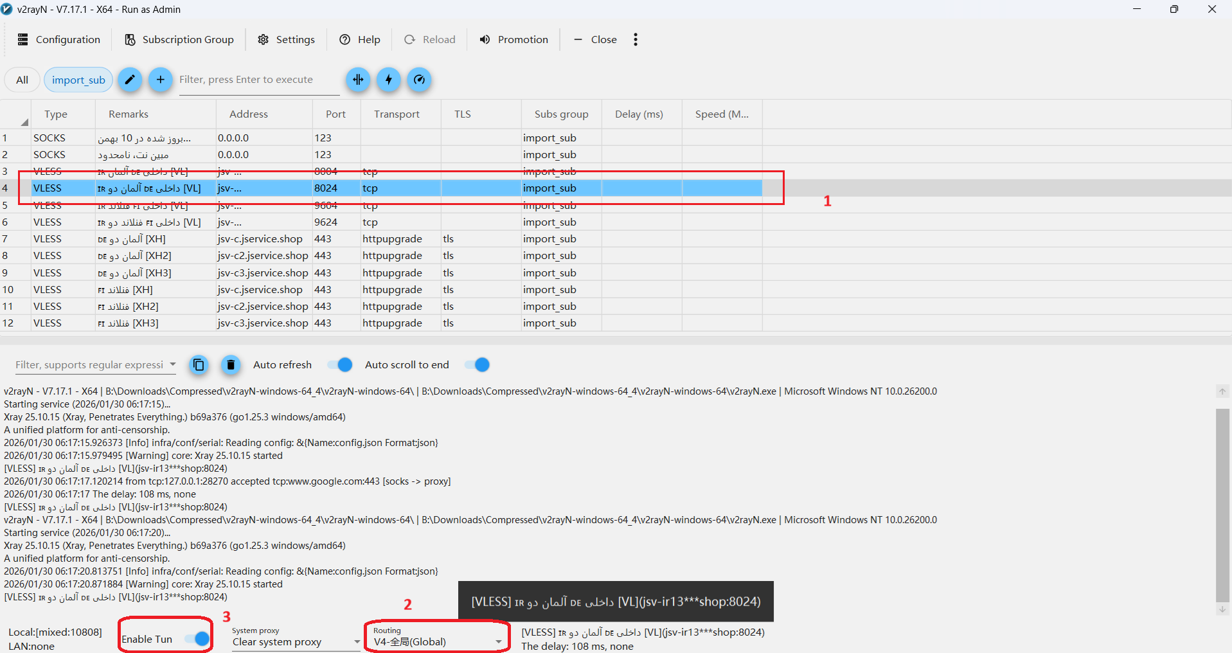Image resolution: width=1232 pixels, height=653 pixels.
Task: Click the server filter input field
Action: [257, 80]
